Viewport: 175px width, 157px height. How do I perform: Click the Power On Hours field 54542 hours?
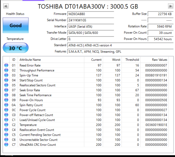161,39
